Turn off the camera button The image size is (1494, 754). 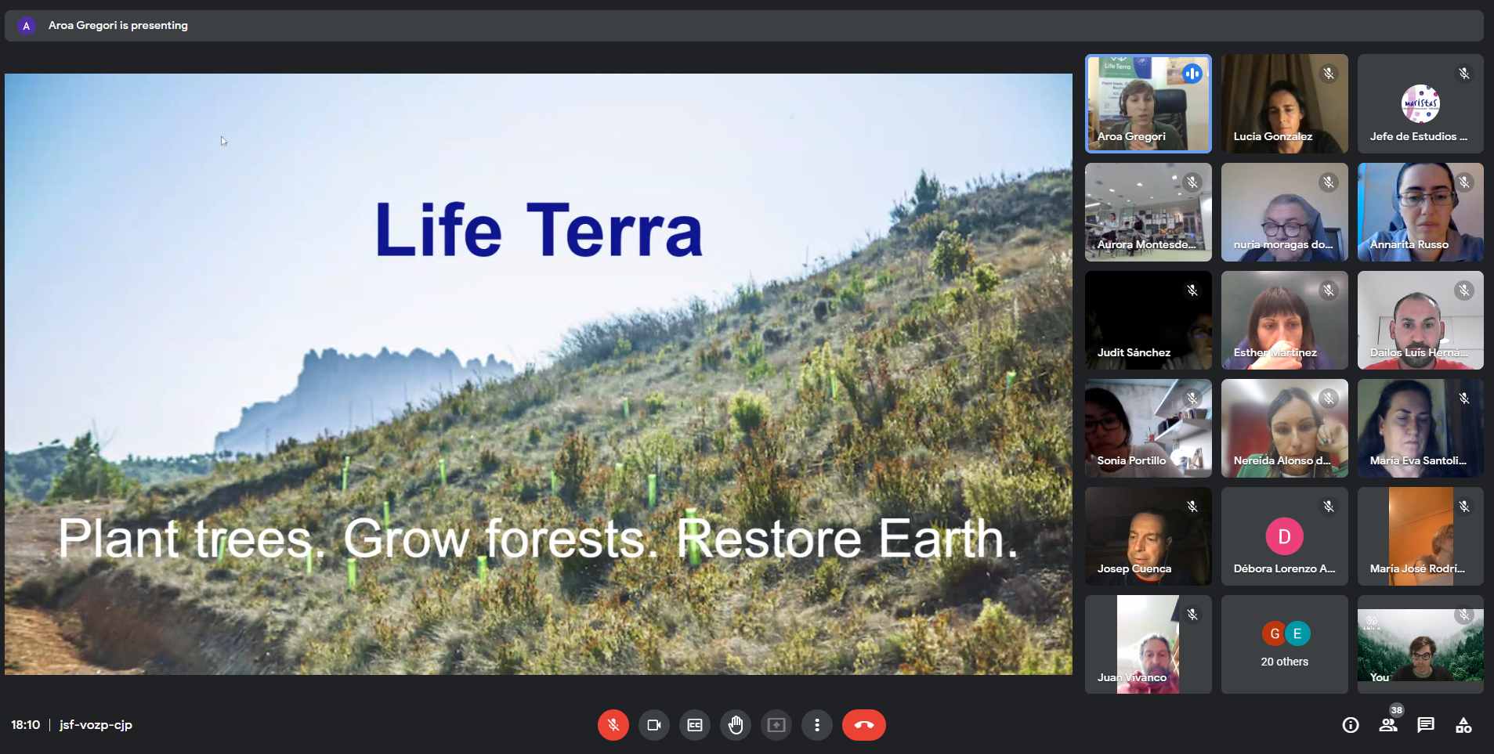[x=654, y=725]
